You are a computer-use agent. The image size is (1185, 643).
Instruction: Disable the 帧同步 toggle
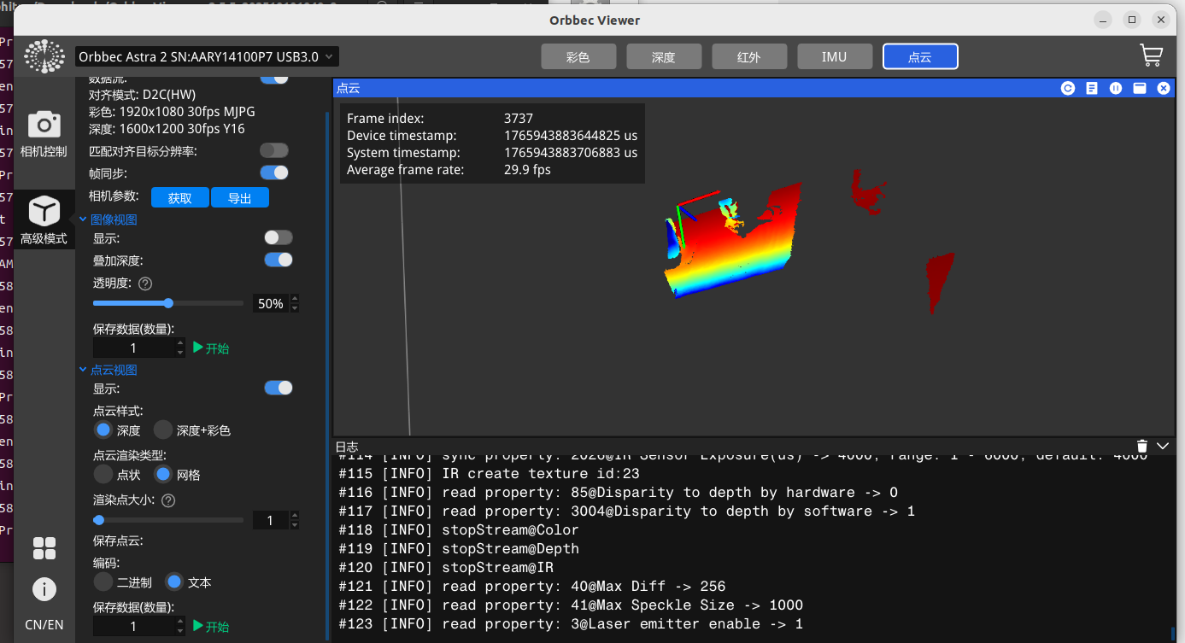274,172
